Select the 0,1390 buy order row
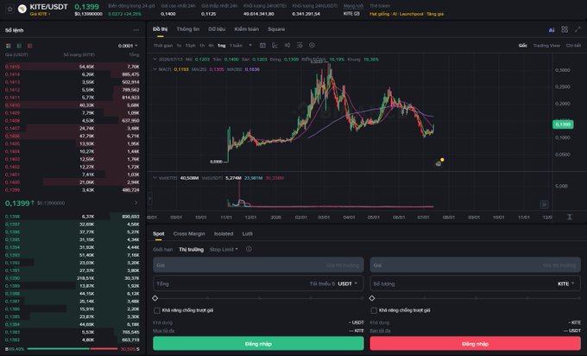Viewport: 587px width, 356px height. [73, 278]
